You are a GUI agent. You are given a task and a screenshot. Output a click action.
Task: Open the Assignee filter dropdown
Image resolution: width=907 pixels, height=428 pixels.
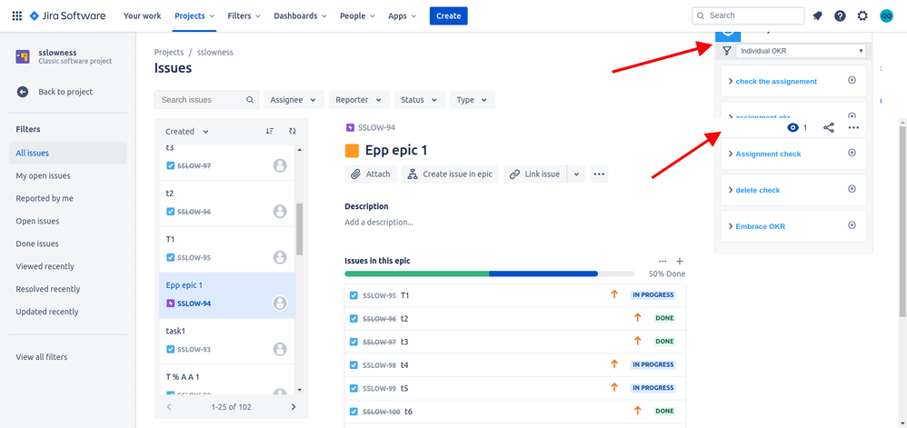[294, 99]
